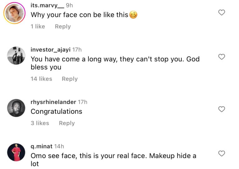The width and height of the screenshot is (239, 169).
Task: View investor_ajayi's profile avatar
Action: [16, 56]
